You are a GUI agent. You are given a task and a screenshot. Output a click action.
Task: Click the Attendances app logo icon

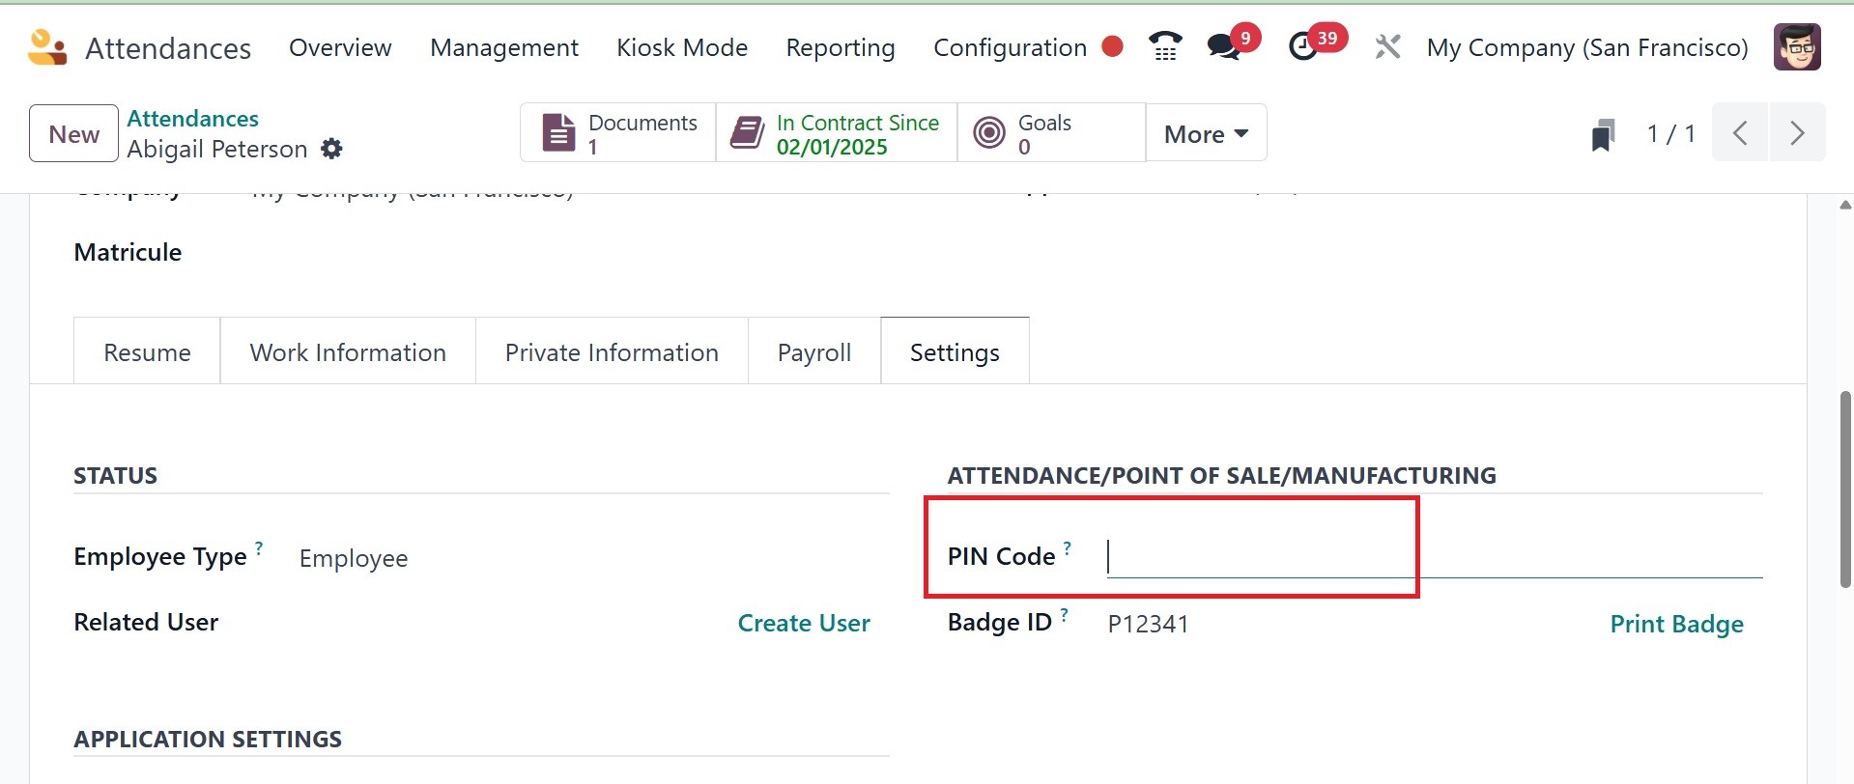(x=46, y=47)
